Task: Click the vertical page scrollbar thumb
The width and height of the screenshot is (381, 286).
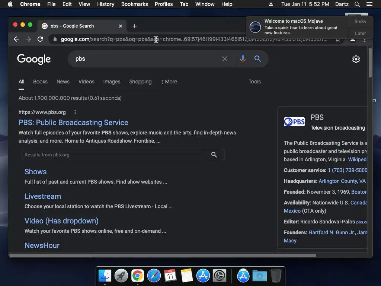Action: point(370,63)
